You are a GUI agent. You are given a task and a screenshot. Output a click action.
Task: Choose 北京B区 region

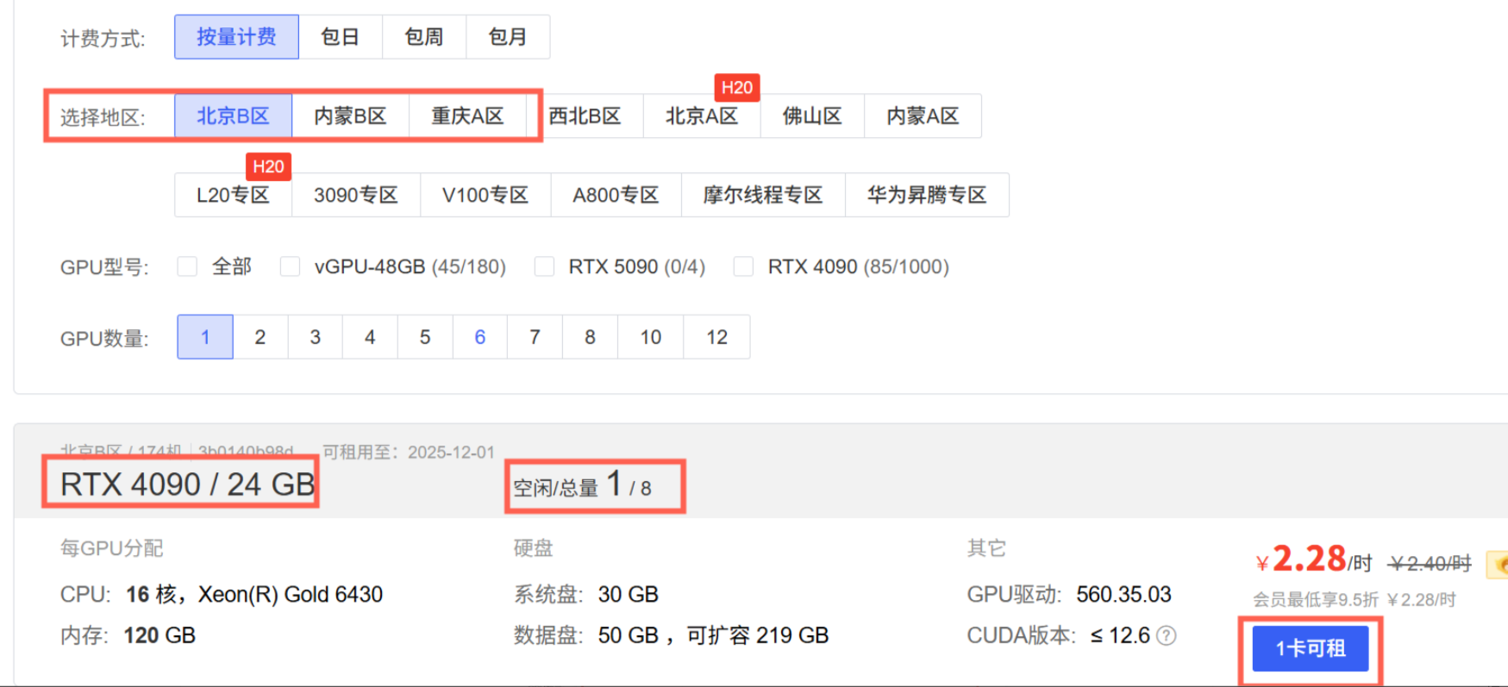click(234, 116)
